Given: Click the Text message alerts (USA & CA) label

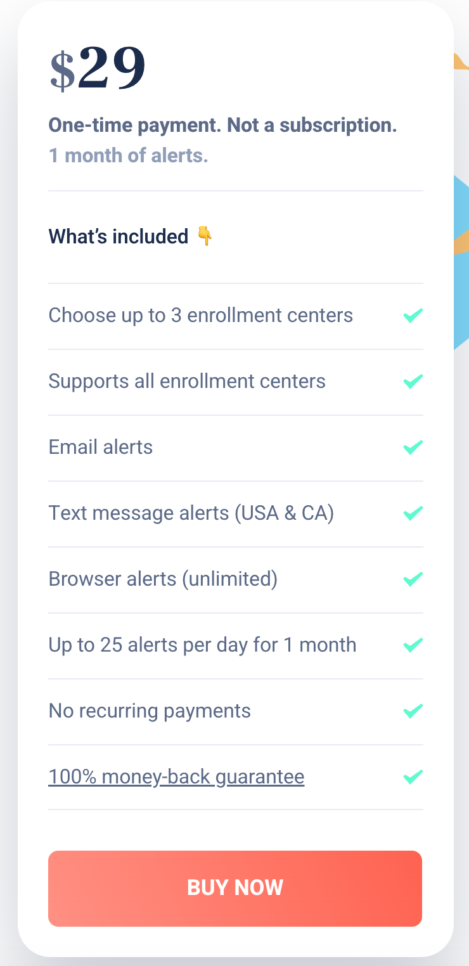Looking at the screenshot, I should pos(191,513).
